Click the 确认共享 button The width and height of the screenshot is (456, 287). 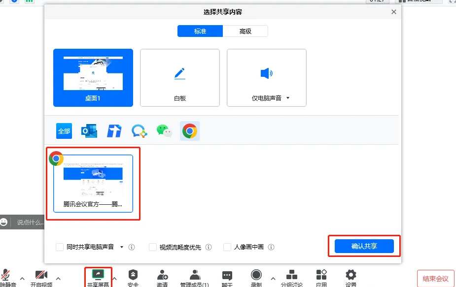(364, 246)
